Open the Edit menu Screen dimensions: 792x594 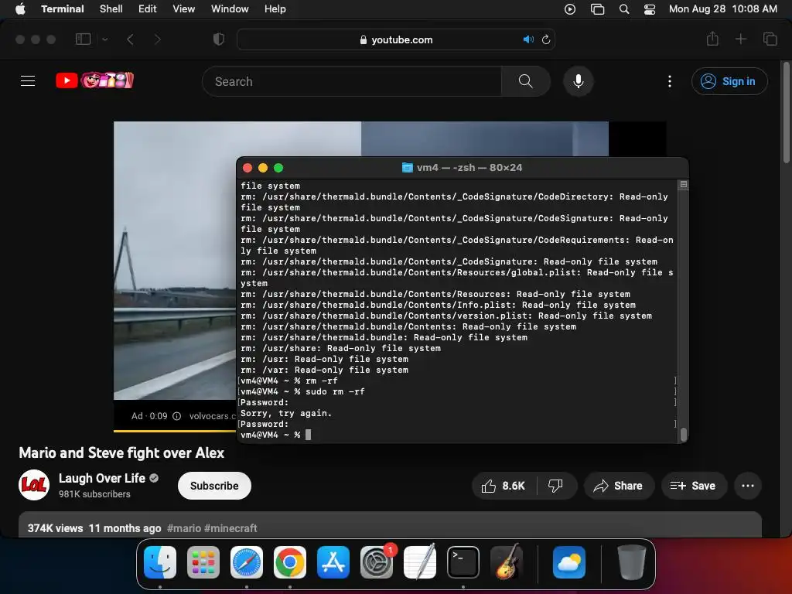[x=147, y=9]
